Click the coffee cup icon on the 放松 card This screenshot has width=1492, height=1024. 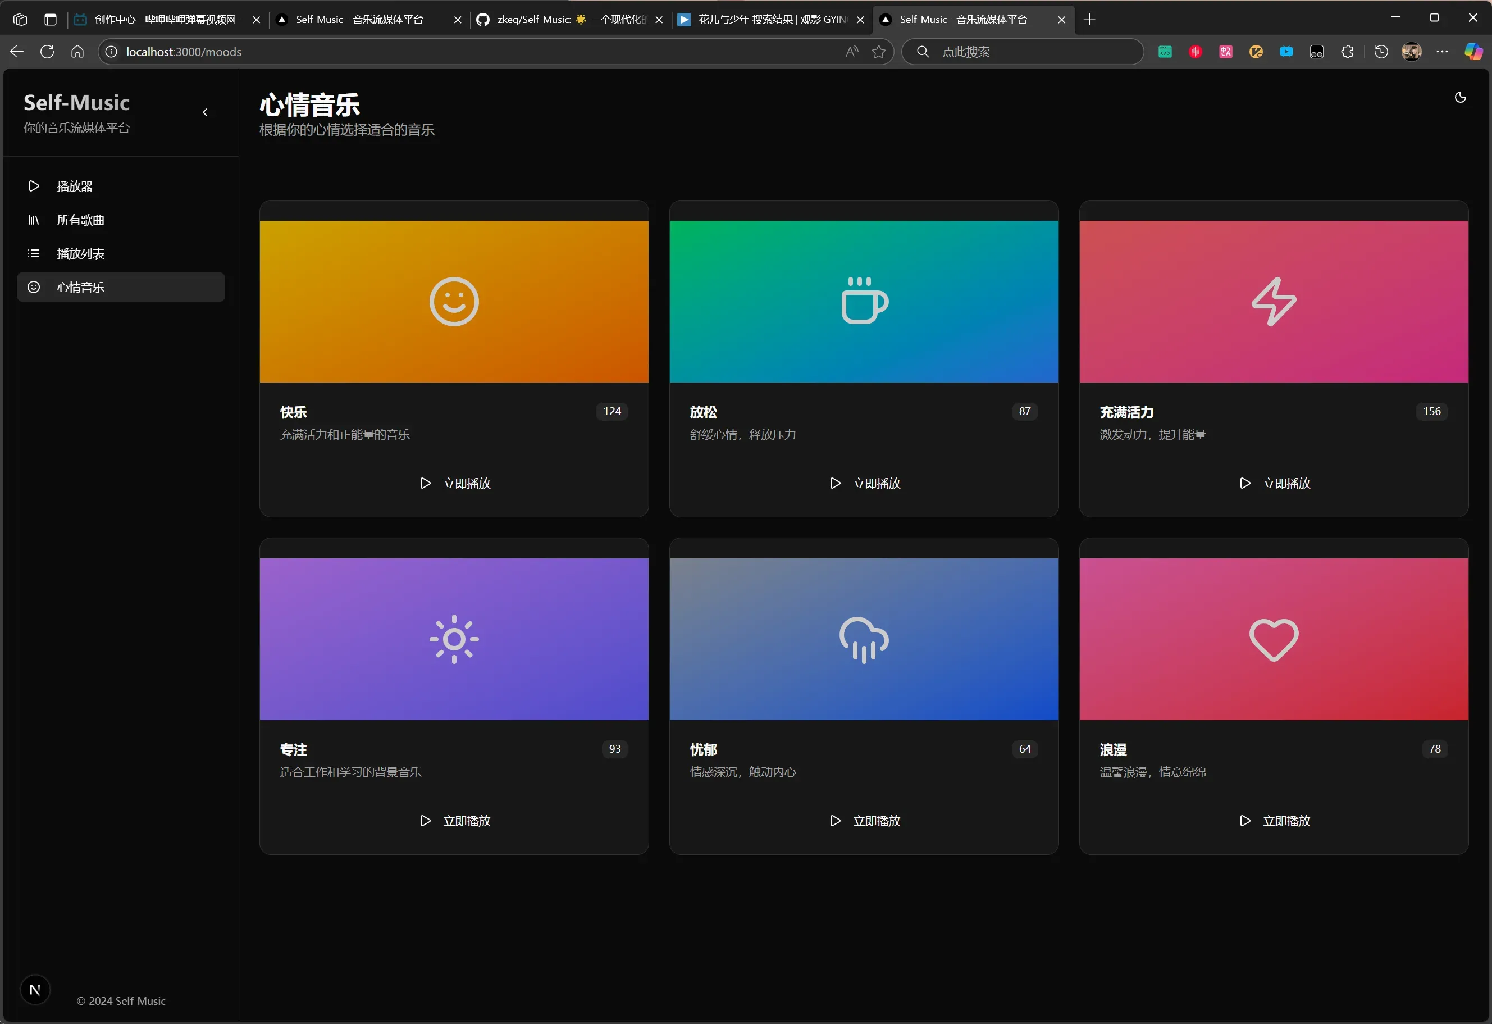click(864, 301)
